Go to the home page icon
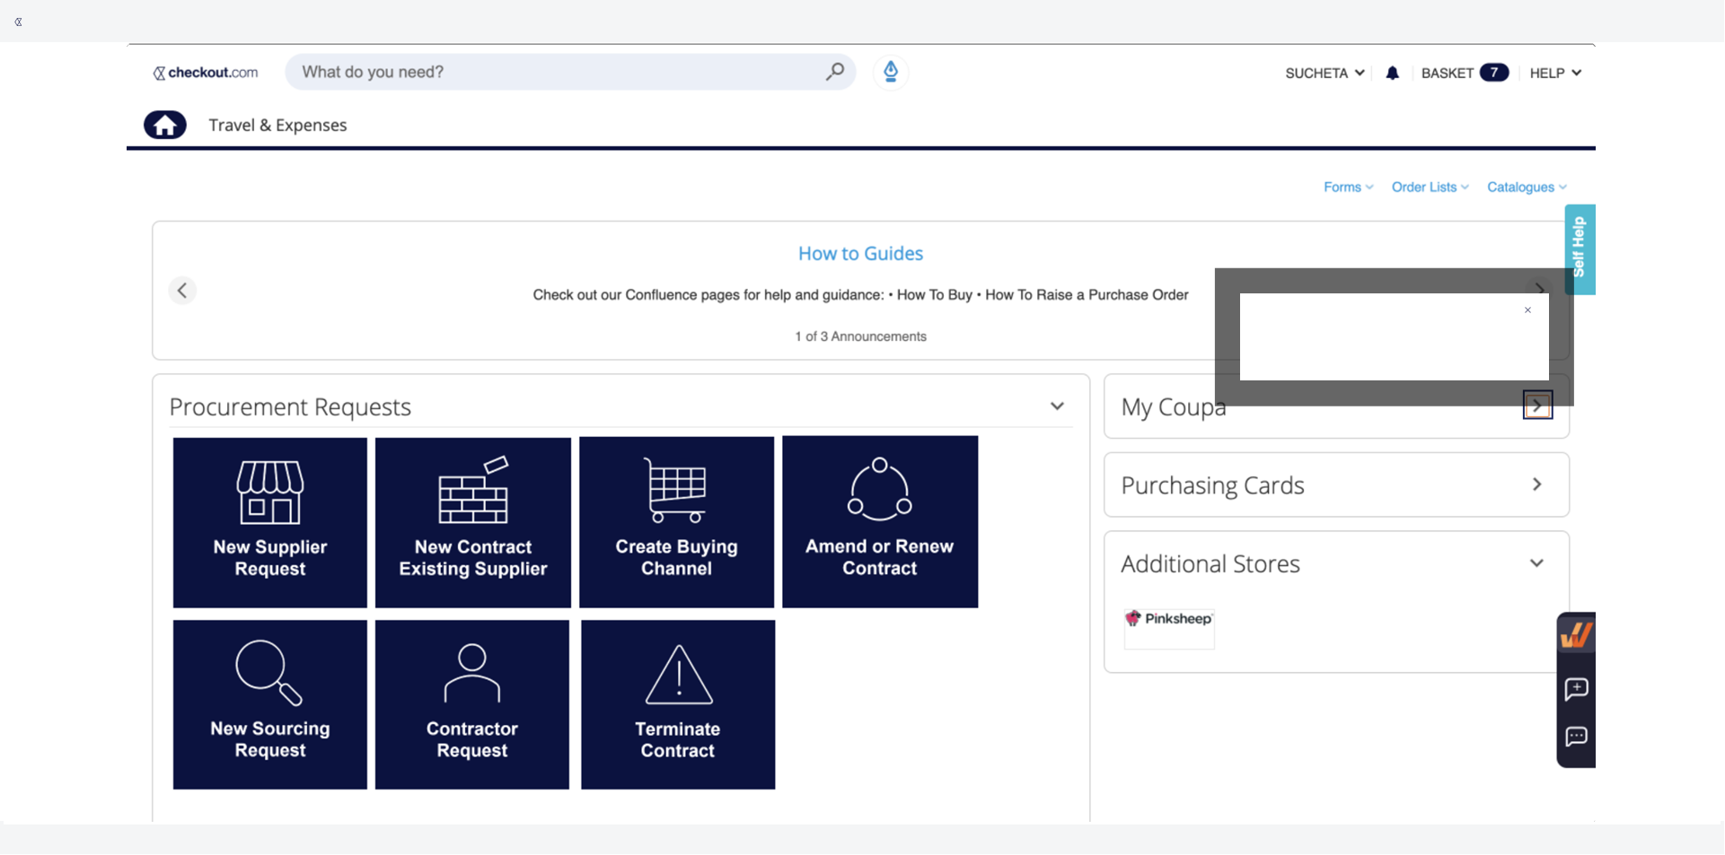The height and width of the screenshot is (855, 1725). [x=165, y=125]
